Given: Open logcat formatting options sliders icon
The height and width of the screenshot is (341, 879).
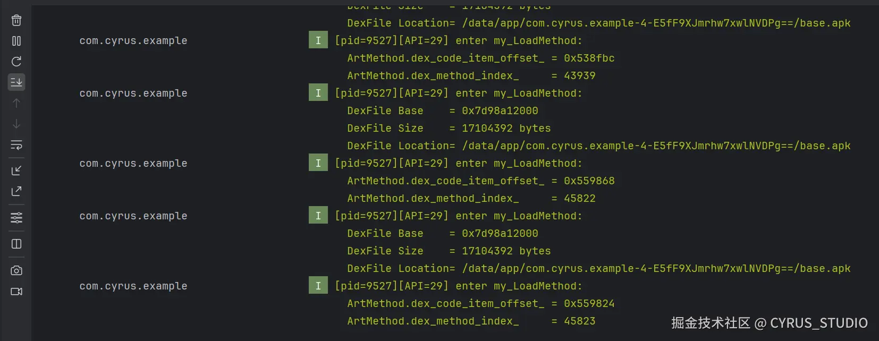Looking at the screenshot, I should [x=16, y=218].
